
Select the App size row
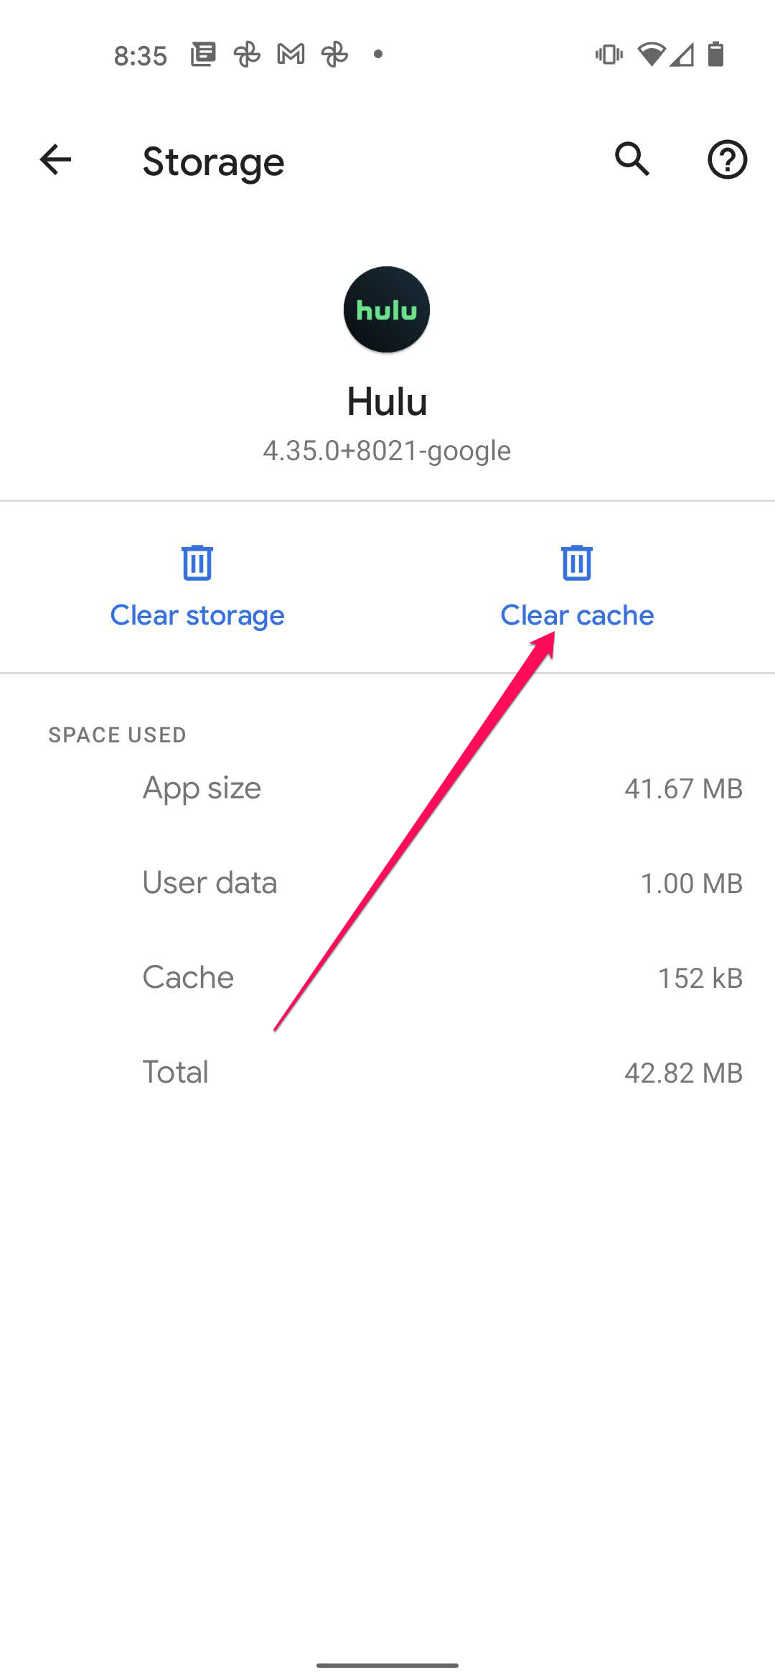(387, 788)
